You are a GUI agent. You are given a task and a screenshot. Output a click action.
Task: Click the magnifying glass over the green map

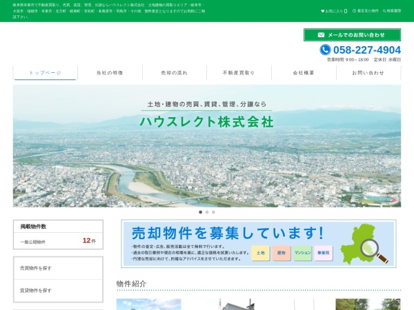373,251
